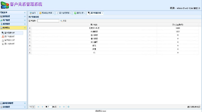Close the 客户信息管理 tab
This screenshot has width=202, height=112.
point(71,13)
